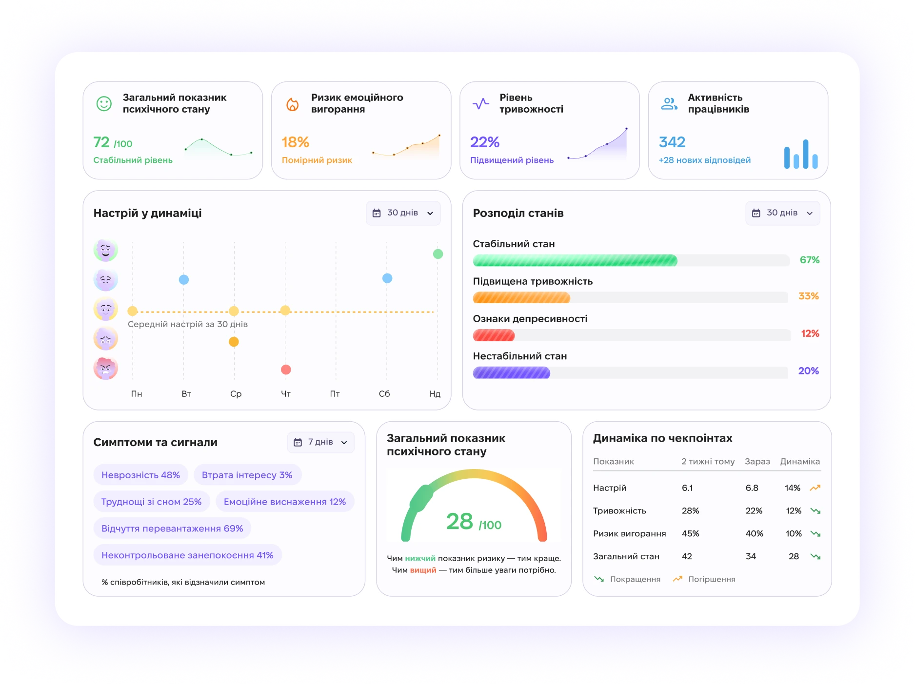Click the blue employees activity icon
915x684 pixels.
coord(669,103)
